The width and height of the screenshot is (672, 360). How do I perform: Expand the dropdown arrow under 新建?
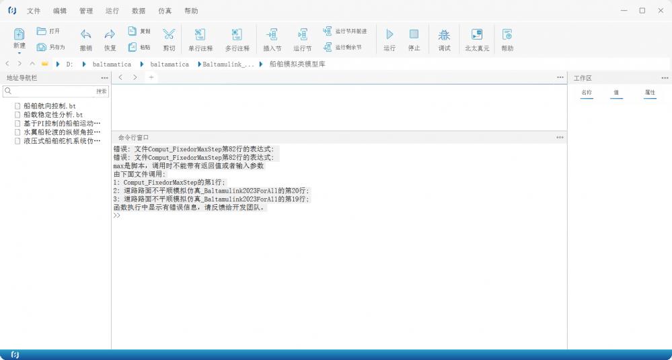(x=20, y=53)
